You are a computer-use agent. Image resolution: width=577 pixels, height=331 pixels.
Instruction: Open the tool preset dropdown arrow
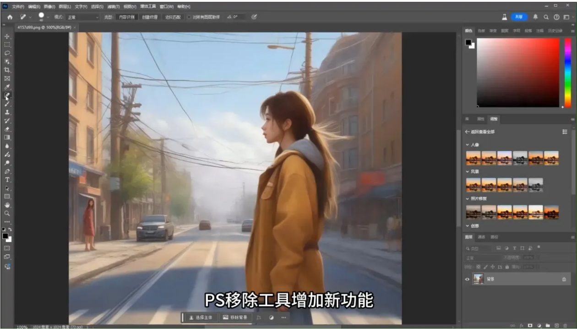click(30, 17)
